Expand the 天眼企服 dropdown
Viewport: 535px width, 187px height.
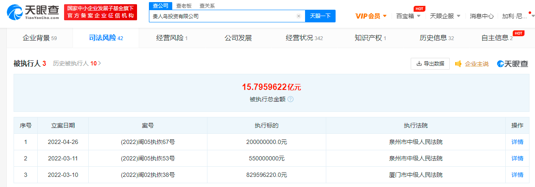coord(445,16)
